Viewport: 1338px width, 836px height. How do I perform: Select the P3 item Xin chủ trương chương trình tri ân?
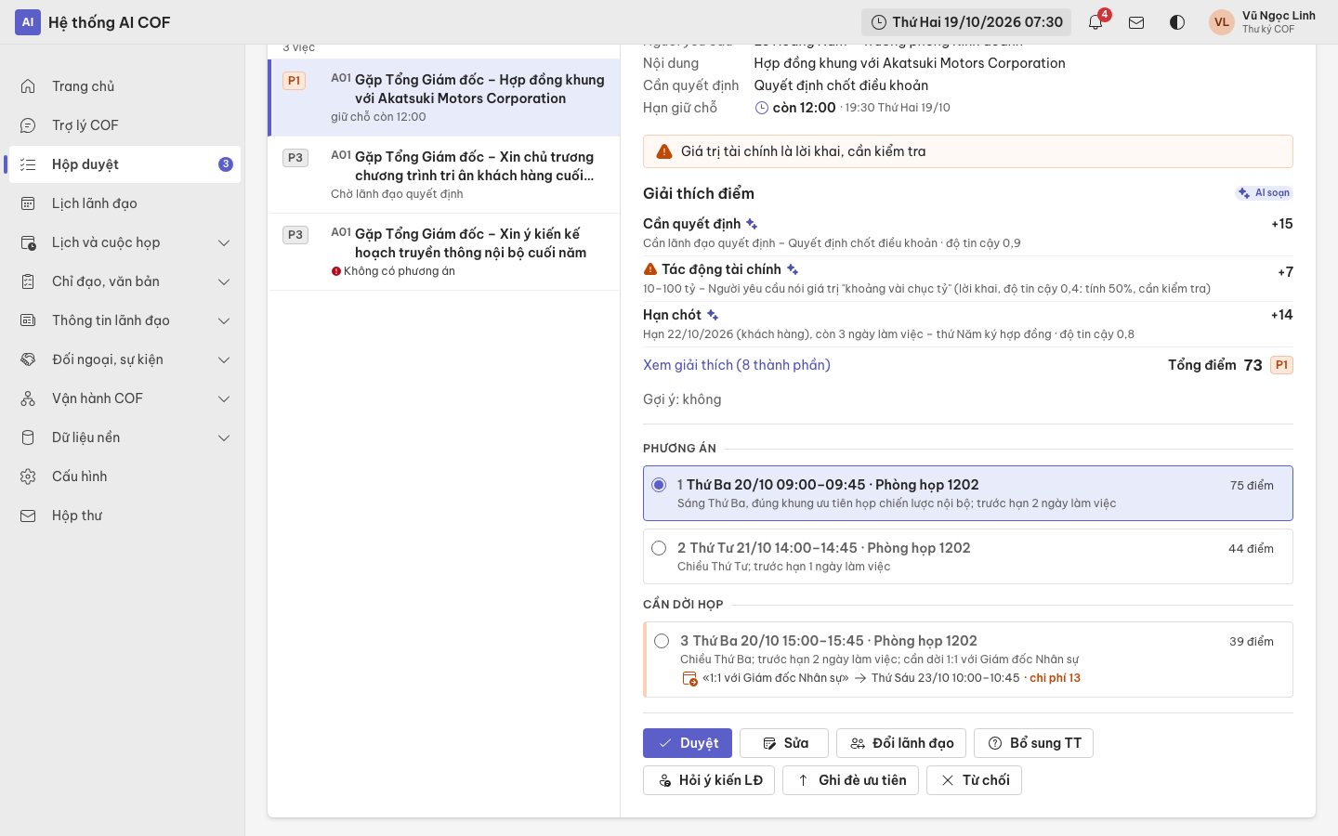(x=444, y=175)
